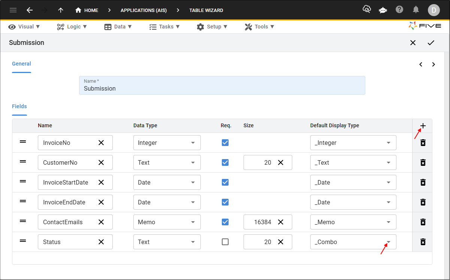Image resolution: width=450 pixels, height=280 pixels.
Task: Open the Data Type dropdown for Status
Action: 193,242
